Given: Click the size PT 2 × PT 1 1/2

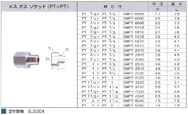Looking at the screenshot, I should (x=100, y=101).
